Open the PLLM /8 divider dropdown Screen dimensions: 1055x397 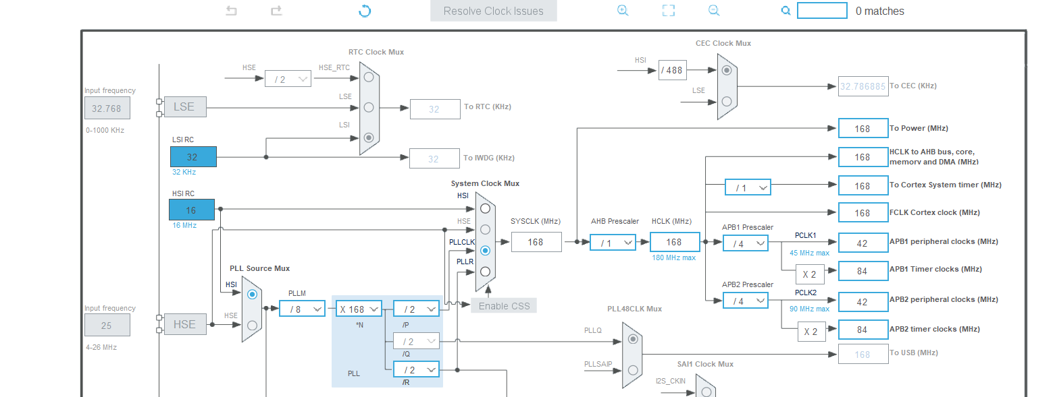click(x=302, y=309)
